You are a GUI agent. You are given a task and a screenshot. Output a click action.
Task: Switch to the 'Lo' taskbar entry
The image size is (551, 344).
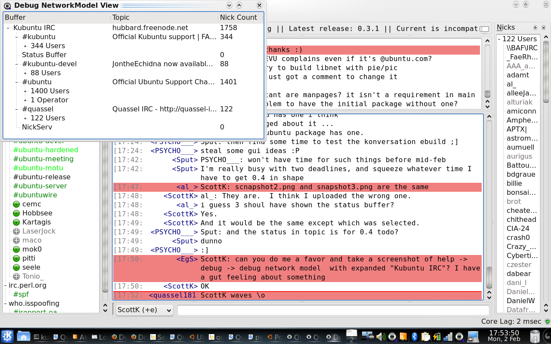point(99,338)
